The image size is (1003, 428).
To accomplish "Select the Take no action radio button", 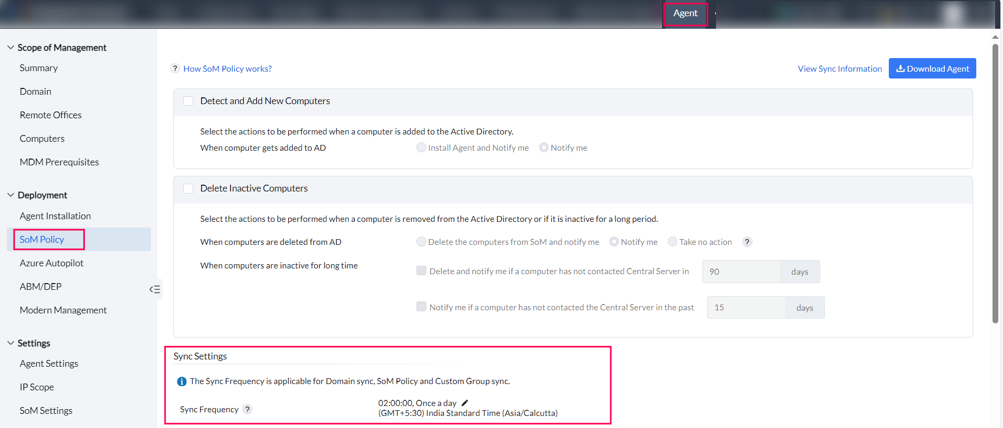I will tap(673, 242).
